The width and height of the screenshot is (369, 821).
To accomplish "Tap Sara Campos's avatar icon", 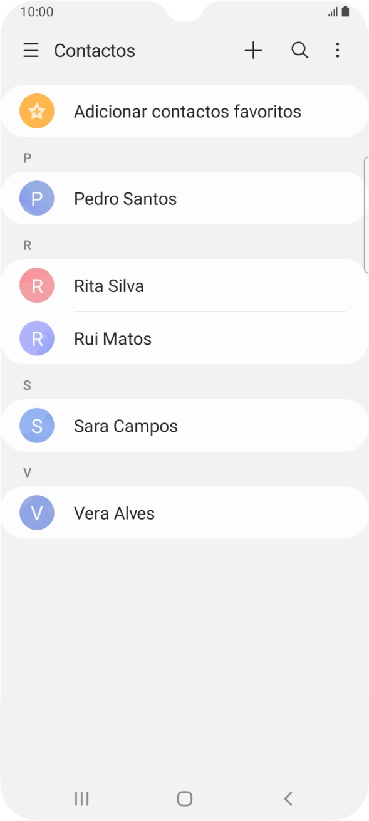I will [x=36, y=425].
